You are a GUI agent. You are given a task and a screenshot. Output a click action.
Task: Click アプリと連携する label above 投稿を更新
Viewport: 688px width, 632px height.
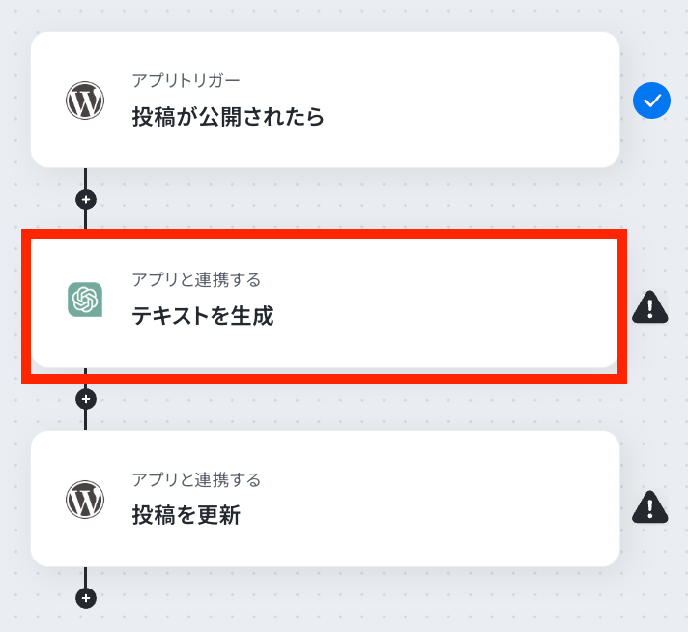(196, 479)
